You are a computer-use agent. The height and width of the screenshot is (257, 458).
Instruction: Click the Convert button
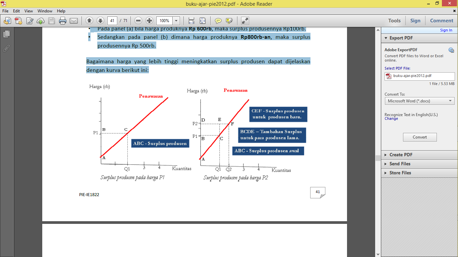[420, 137]
